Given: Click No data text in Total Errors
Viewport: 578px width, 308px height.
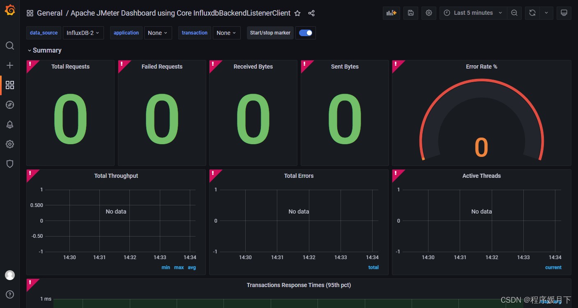Looking at the screenshot, I should pos(299,211).
